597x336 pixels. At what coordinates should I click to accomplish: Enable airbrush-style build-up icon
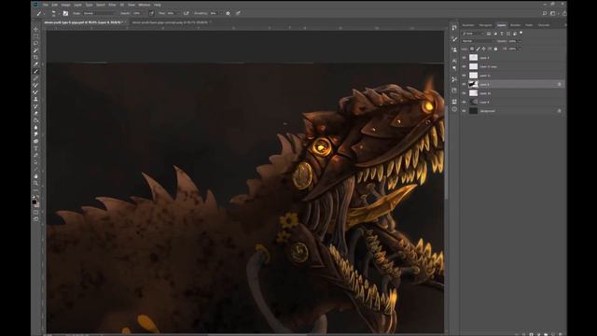coord(187,13)
